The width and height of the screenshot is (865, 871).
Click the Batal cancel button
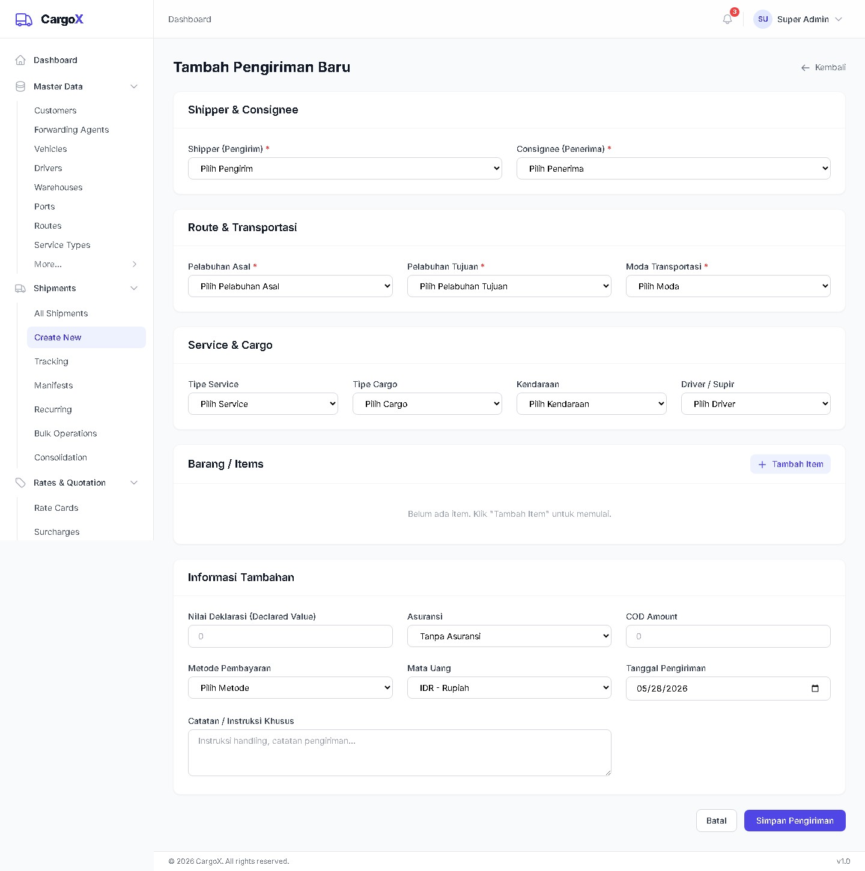(717, 821)
